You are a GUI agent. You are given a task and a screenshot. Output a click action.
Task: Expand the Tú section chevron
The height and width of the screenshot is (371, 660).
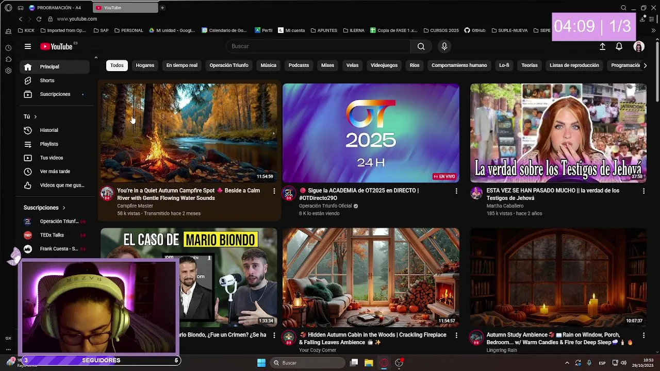[x=35, y=117]
